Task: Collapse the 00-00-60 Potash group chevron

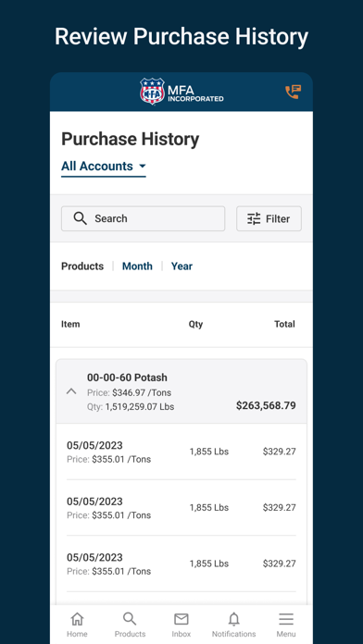Action: tap(71, 391)
